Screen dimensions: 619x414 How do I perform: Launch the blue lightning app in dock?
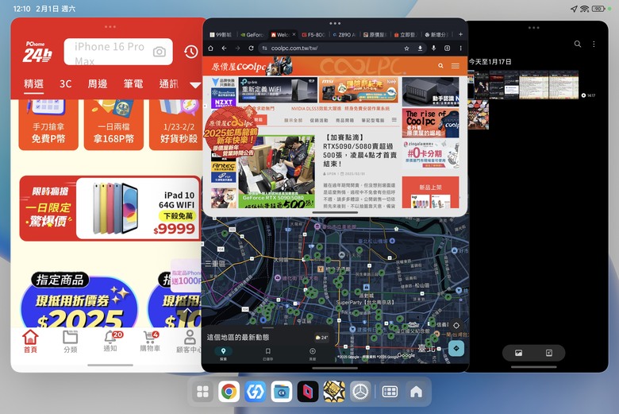pos(255,392)
